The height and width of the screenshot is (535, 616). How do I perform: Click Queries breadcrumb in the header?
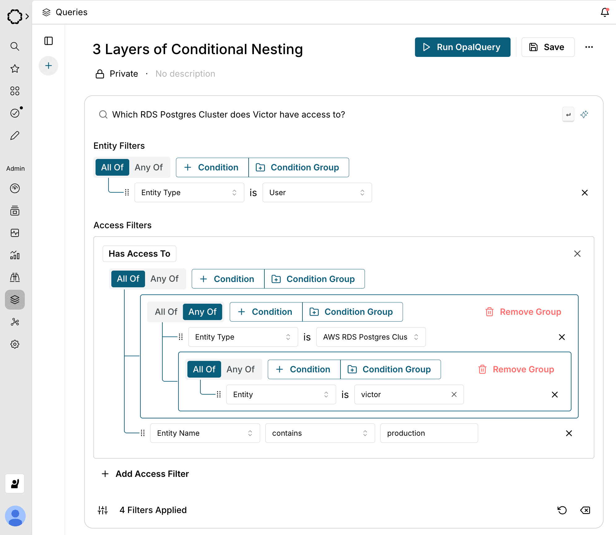(x=71, y=12)
